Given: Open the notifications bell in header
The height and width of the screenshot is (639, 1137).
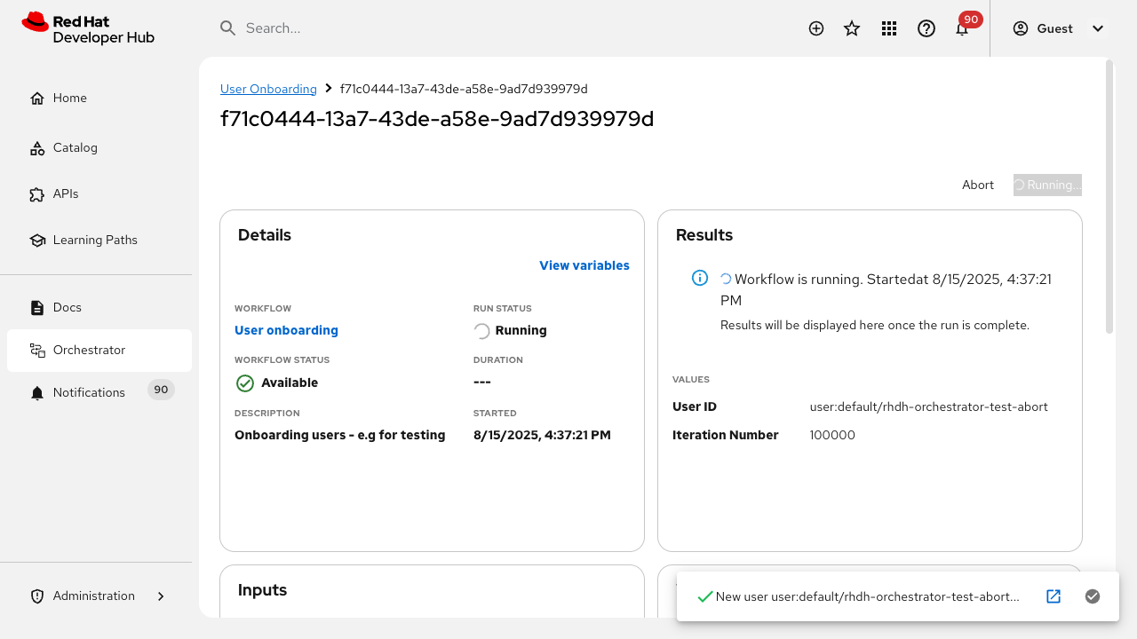Looking at the screenshot, I should pyautogui.click(x=962, y=28).
